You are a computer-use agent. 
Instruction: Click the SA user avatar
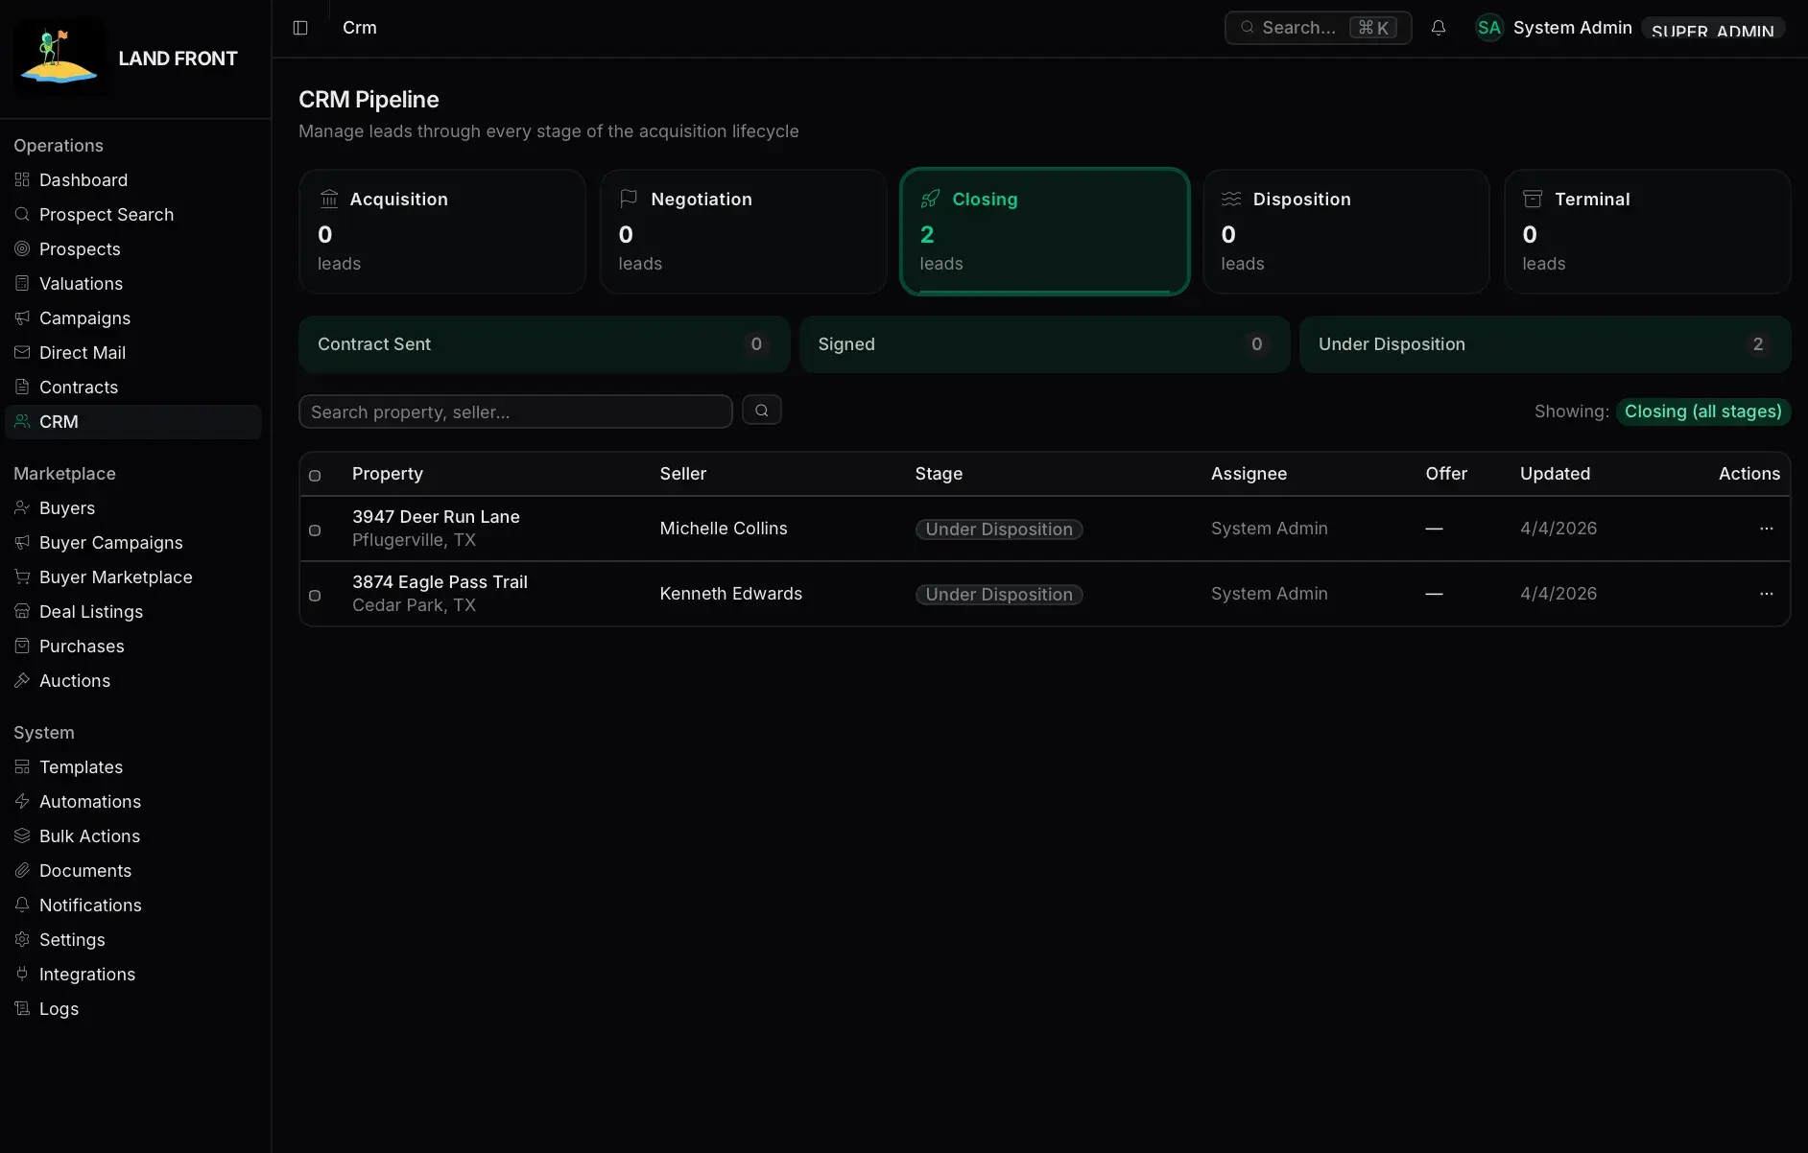1488,28
